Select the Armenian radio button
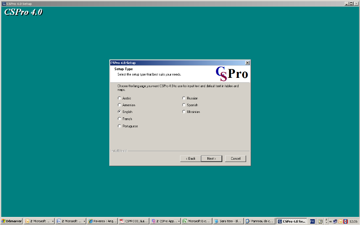360x225 pixels. (119, 105)
